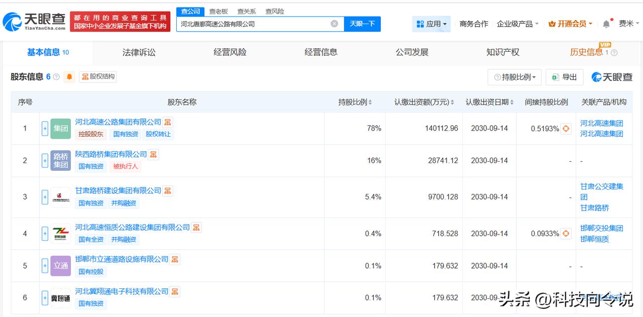Click the notification bell icon in header
The width and height of the screenshot is (643, 317).
coord(606,24)
